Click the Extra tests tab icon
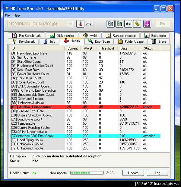Viewport: 181px width, 187px height. point(147,35)
